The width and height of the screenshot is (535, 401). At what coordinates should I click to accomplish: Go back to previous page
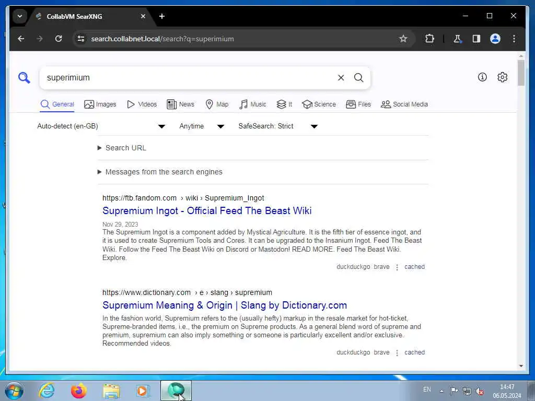21,39
